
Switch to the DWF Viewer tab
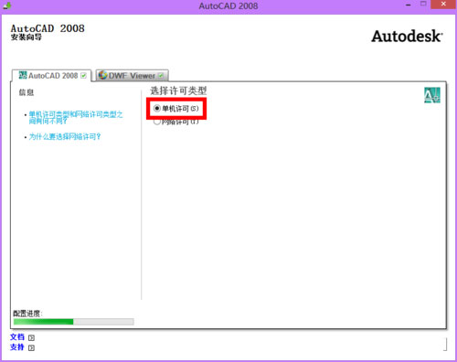(132, 75)
